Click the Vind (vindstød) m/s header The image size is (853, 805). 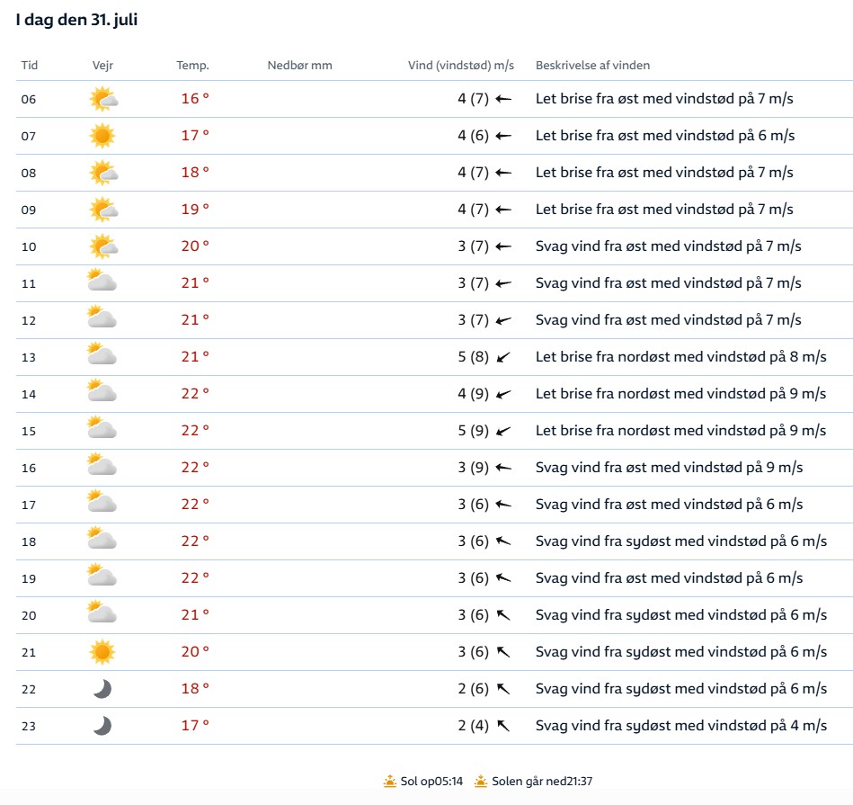pos(461,66)
